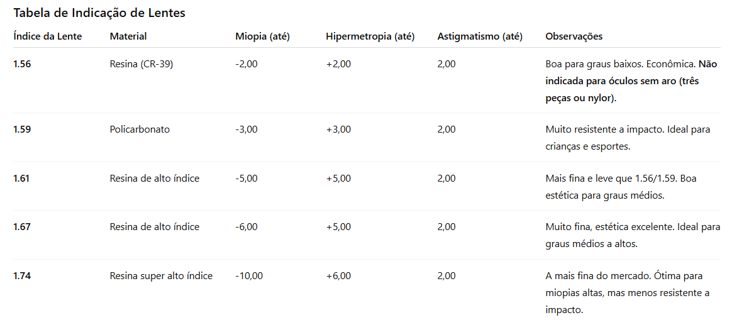Select the 'Resina (CR-39)' material cell
This screenshot has width=749, height=325.
pos(141,64)
